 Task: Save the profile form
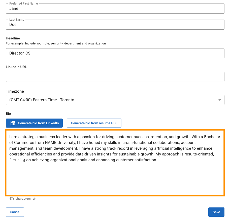216,212
